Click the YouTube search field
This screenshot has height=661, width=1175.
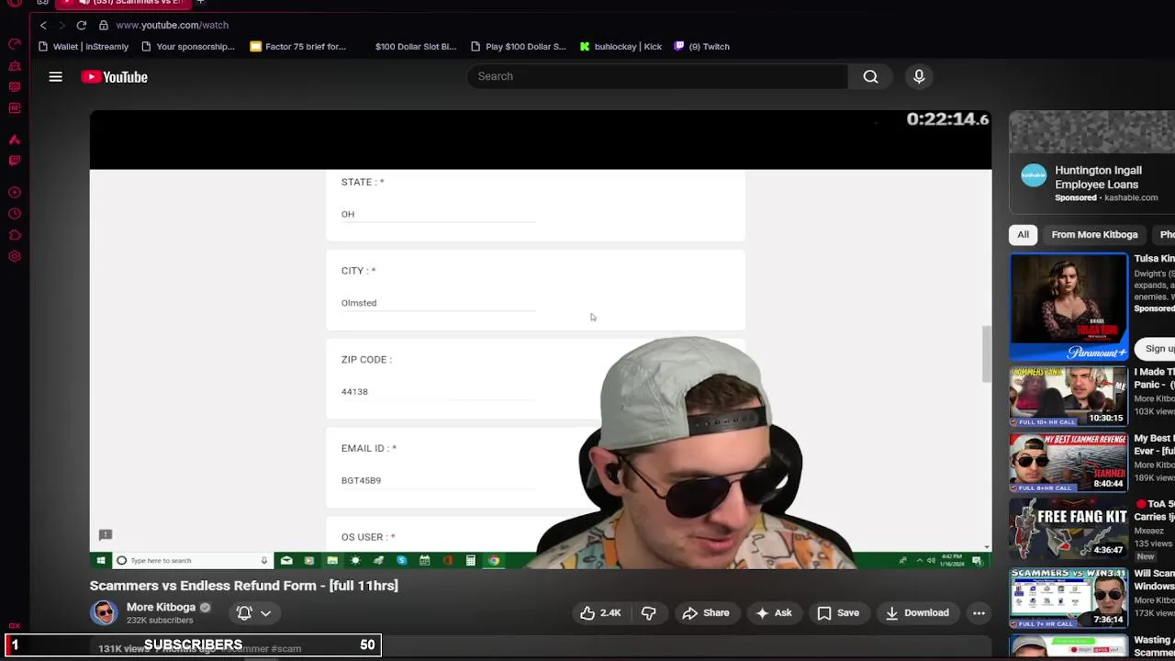pos(657,76)
